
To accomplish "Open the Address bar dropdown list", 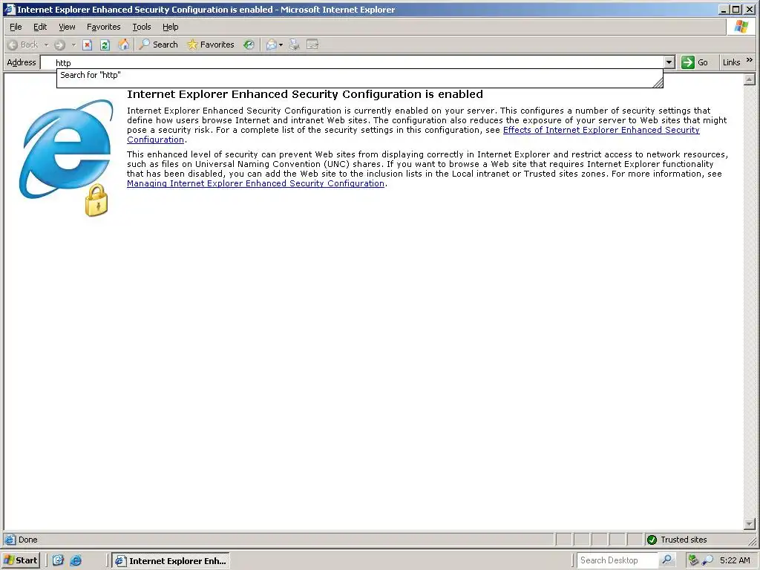I will tap(669, 62).
